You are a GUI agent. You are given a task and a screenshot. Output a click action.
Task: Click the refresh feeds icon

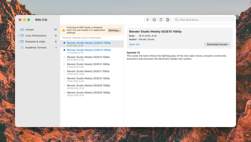tap(161, 20)
